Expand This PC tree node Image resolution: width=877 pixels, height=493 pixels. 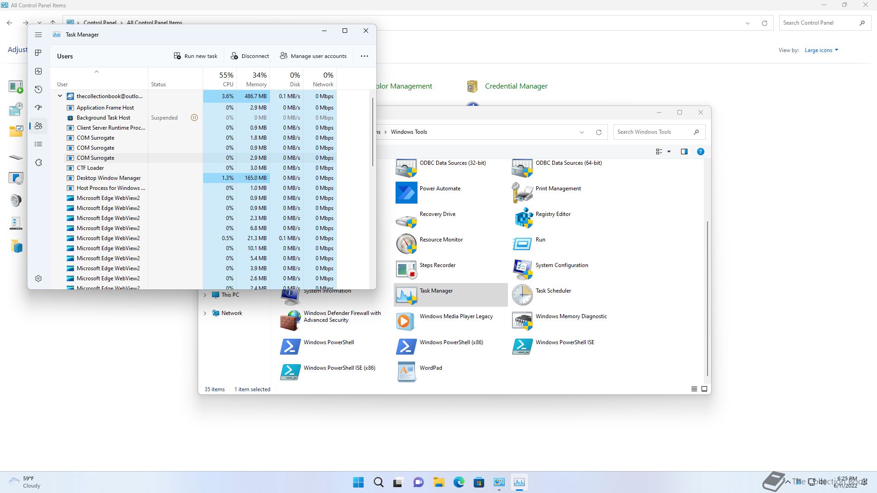tap(205, 295)
